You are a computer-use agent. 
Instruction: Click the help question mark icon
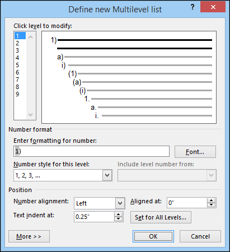[x=193, y=7]
